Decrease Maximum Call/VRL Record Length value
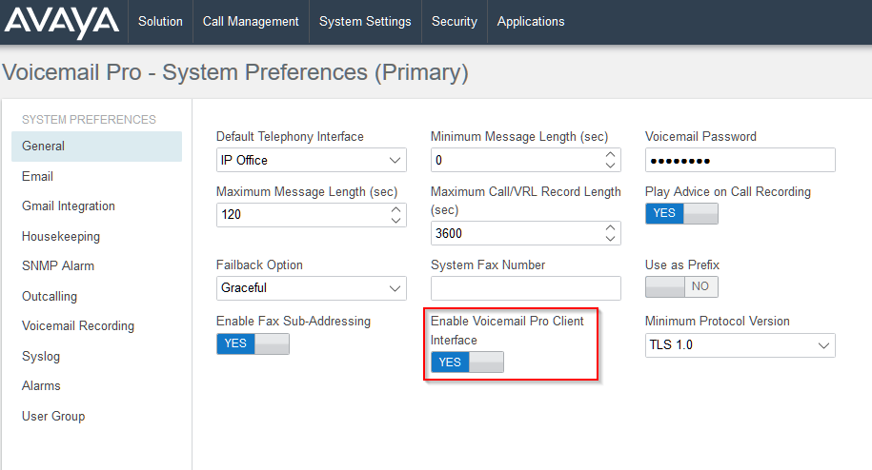The image size is (872, 470). 610,239
